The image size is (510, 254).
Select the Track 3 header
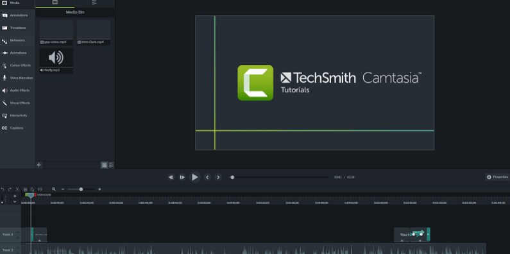10,235
